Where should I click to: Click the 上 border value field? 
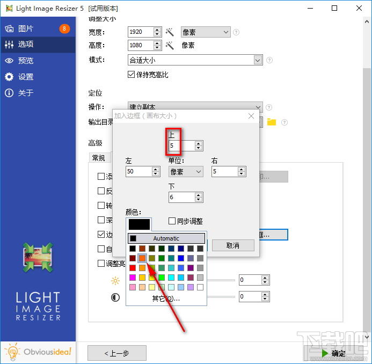coord(182,145)
